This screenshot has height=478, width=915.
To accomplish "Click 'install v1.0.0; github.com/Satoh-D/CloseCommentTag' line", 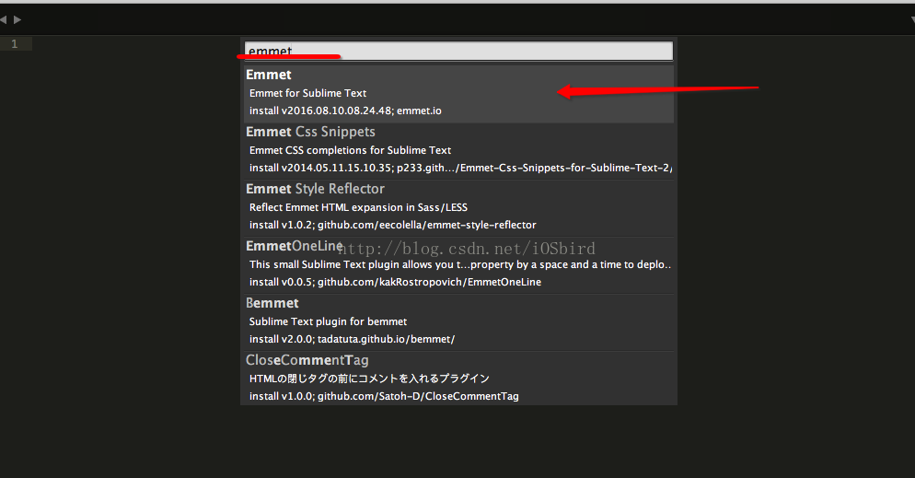I will 384,397.
